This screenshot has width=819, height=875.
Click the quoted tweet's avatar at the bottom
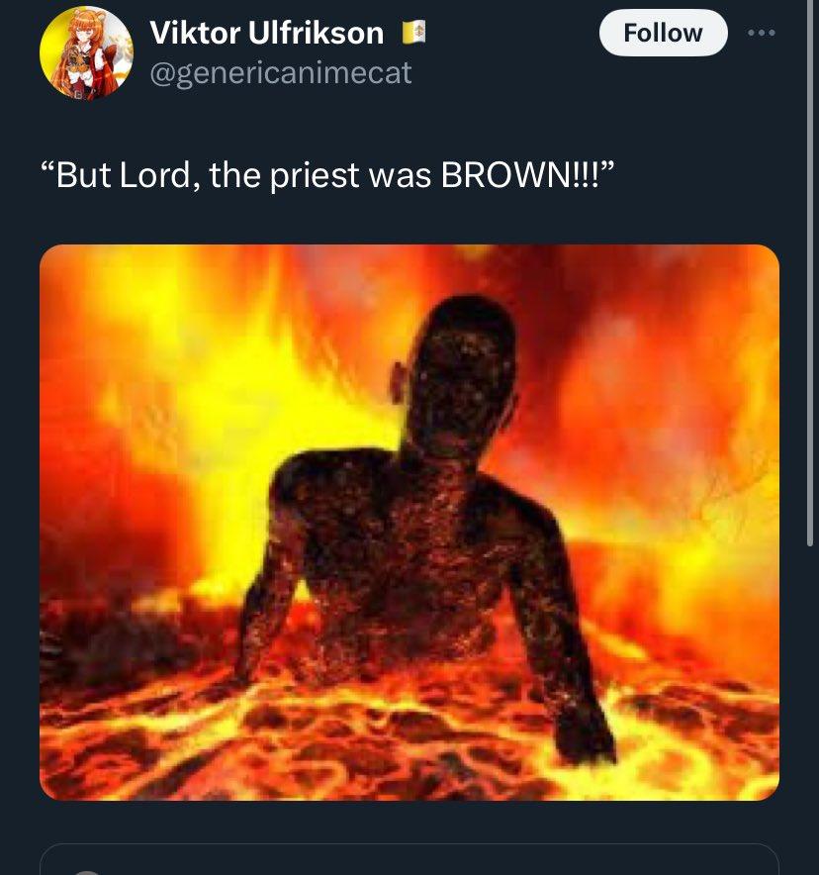pos(87,871)
